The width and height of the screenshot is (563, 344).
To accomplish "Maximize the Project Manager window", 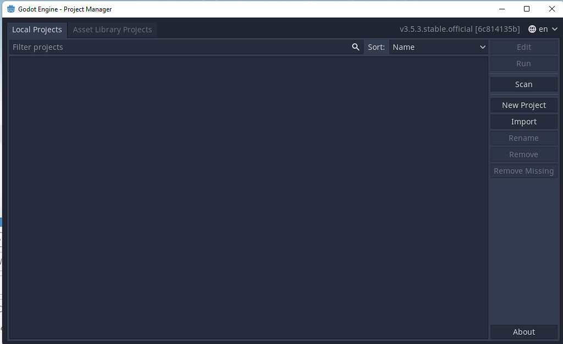I will pyautogui.click(x=527, y=9).
